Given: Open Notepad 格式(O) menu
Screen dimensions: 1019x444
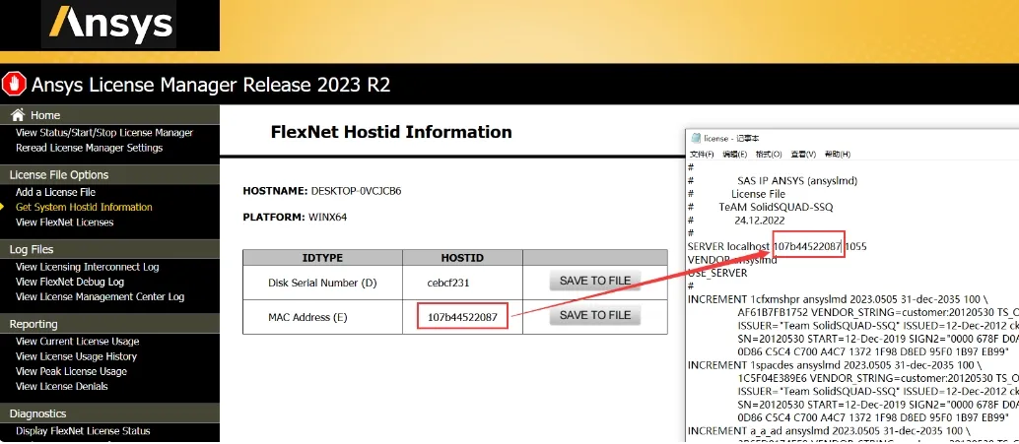Looking at the screenshot, I should click(768, 155).
